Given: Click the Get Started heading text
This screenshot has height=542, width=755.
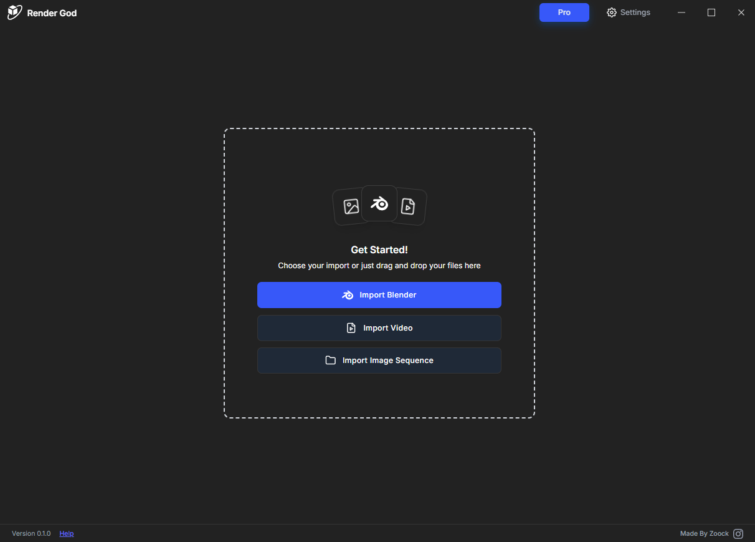Looking at the screenshot, I should (379, 249).
